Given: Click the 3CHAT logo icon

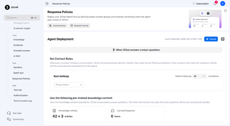Looking at the screenshot, I should 7,7.
